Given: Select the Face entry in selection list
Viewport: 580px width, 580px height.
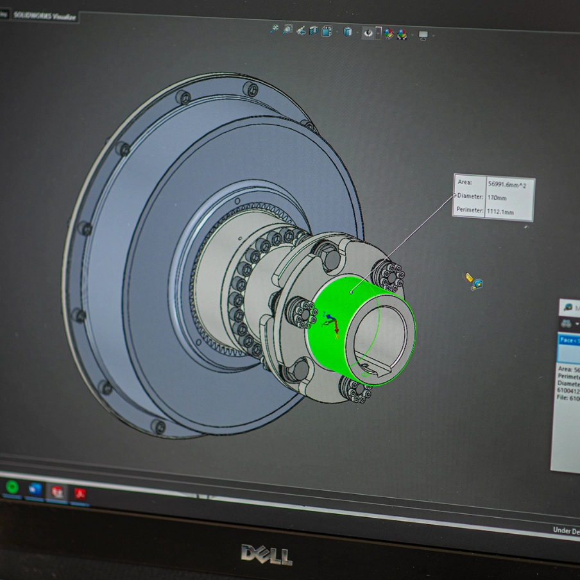Looking at the screenshot, I should 568,340.
